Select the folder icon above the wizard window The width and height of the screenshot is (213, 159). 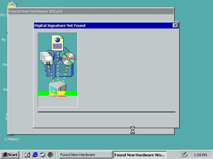(x=13, y=4)
